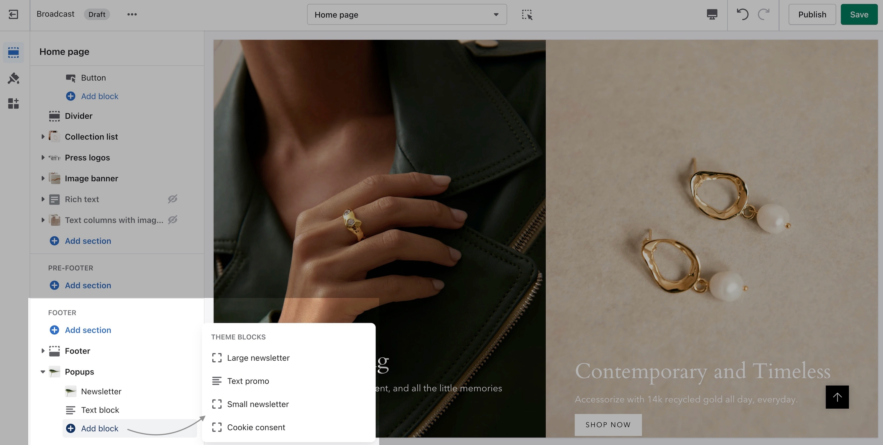Choose Cookie consent theme block
Image resolution: width=883 pixels, height=445 pixels.
click(x=256, y=427)
